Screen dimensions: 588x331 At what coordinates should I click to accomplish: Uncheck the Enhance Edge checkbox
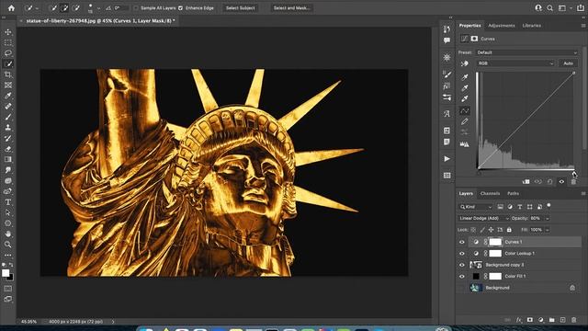point(180,8)
